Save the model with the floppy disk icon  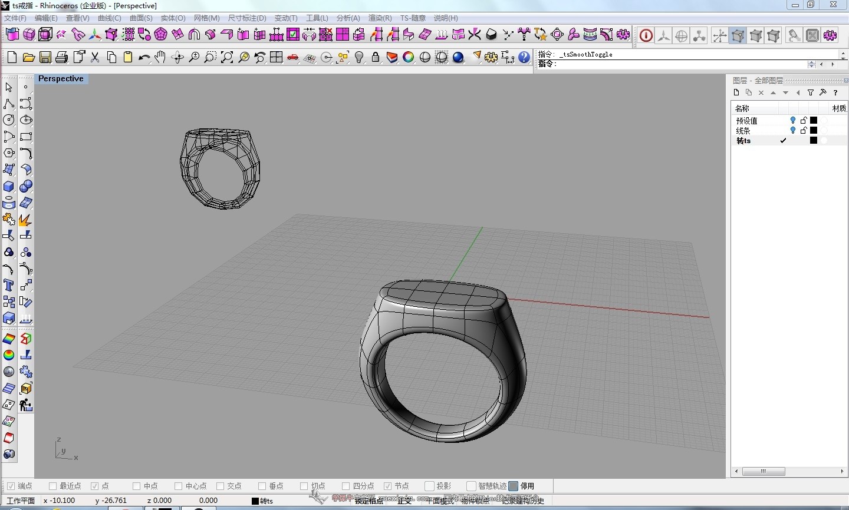click(x=45, y=57)
